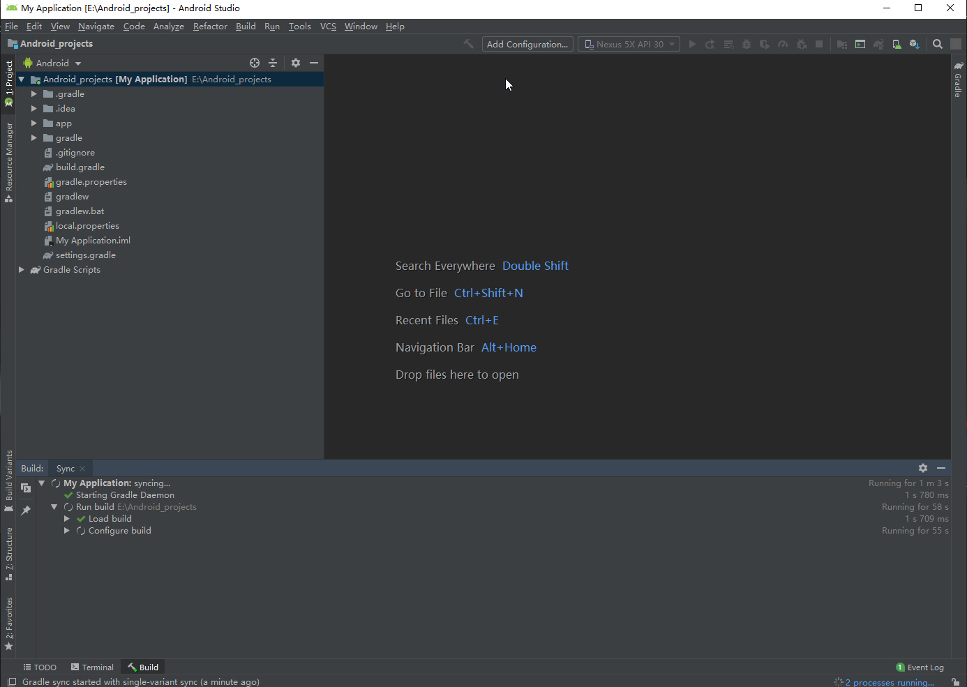Toggle the 7: Structure side tab
This screenshot has width=967, height=687.
[x=8, y=554]
